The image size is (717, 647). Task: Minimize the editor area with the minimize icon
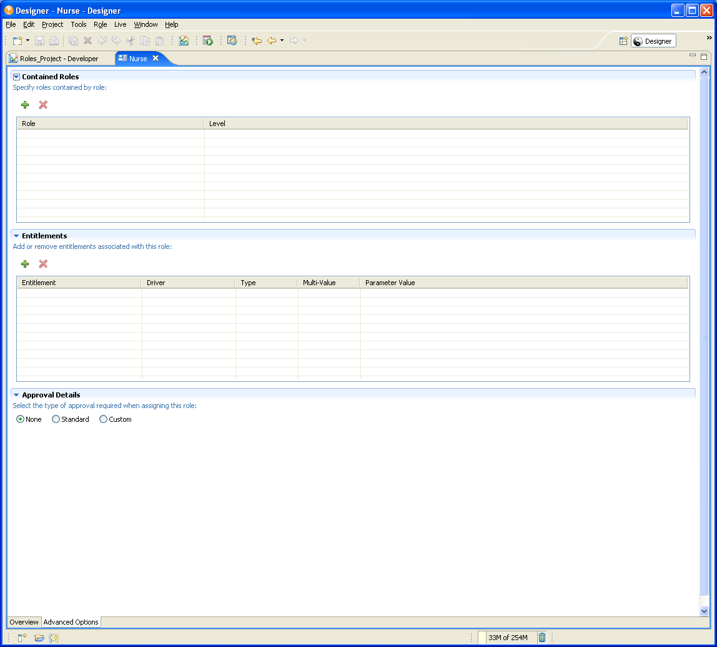(692, 56)
